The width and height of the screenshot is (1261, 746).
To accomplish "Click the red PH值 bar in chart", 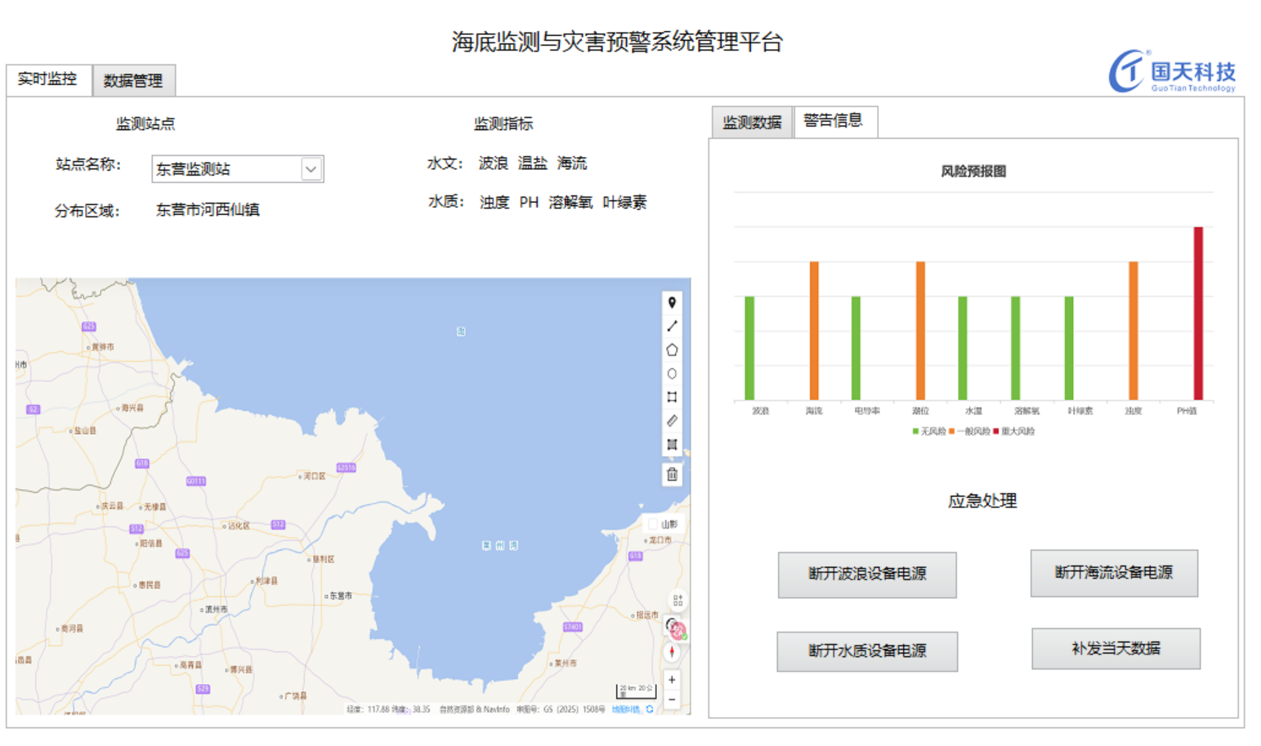I will [x=1198, y=313].
